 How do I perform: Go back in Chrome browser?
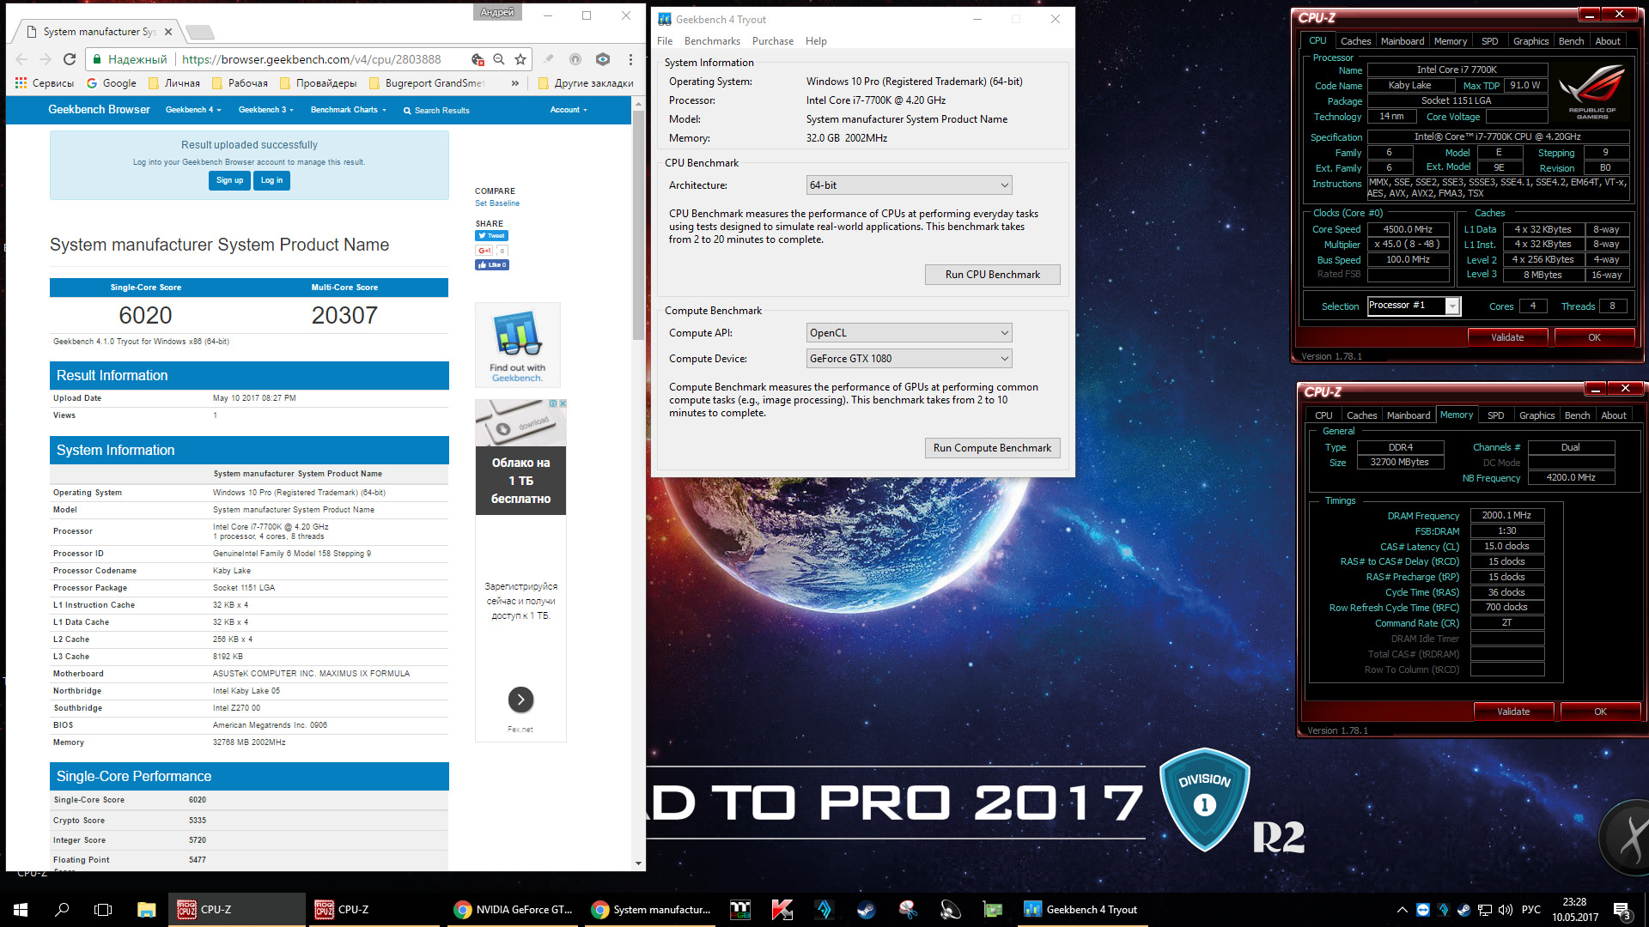coord(21,59)
